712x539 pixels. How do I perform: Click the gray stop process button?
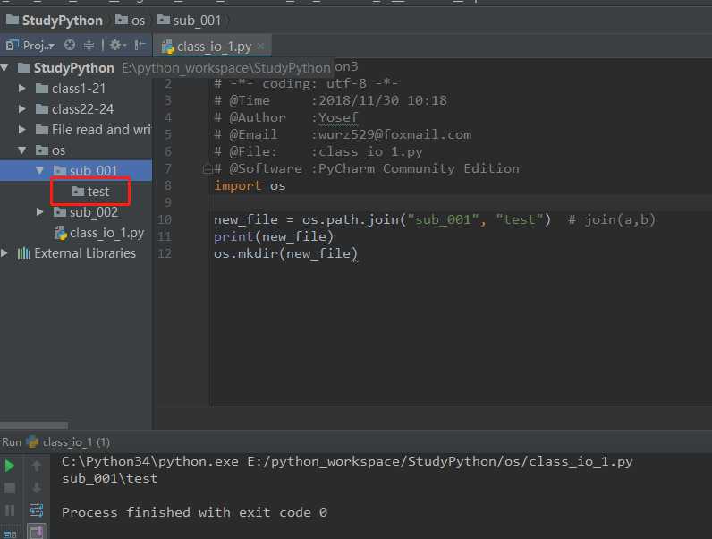pos(10,488)
